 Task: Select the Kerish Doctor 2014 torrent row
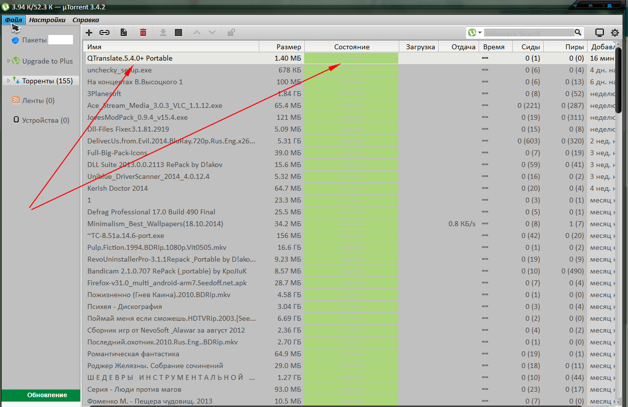coord(117,188)
